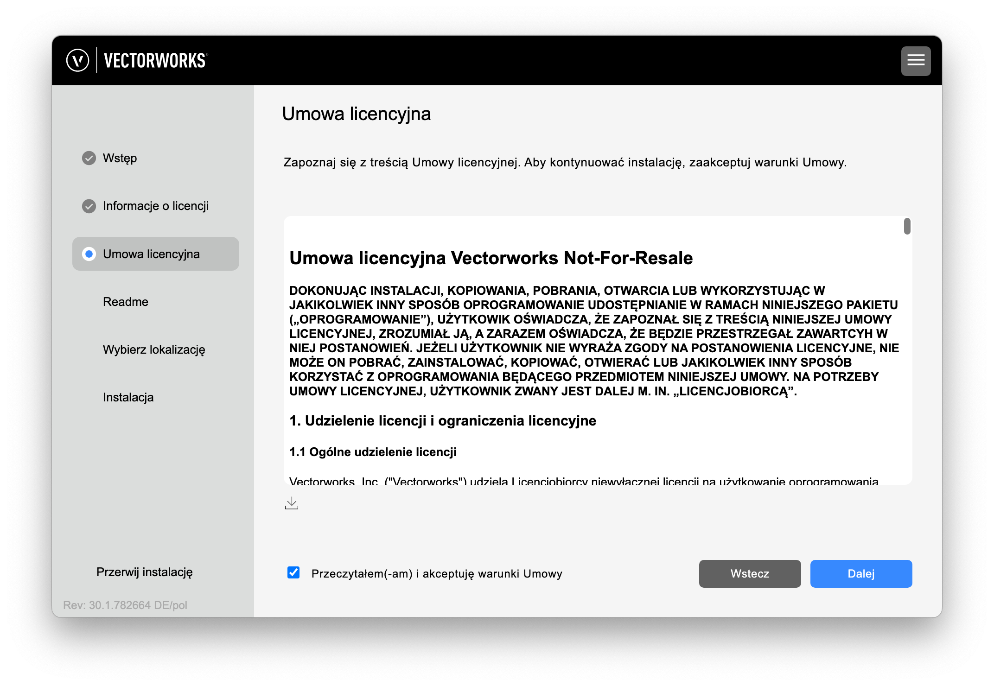Select Umowa licencyjna step in sidebar
Screen dimensions: 994x686
(156, 254)
